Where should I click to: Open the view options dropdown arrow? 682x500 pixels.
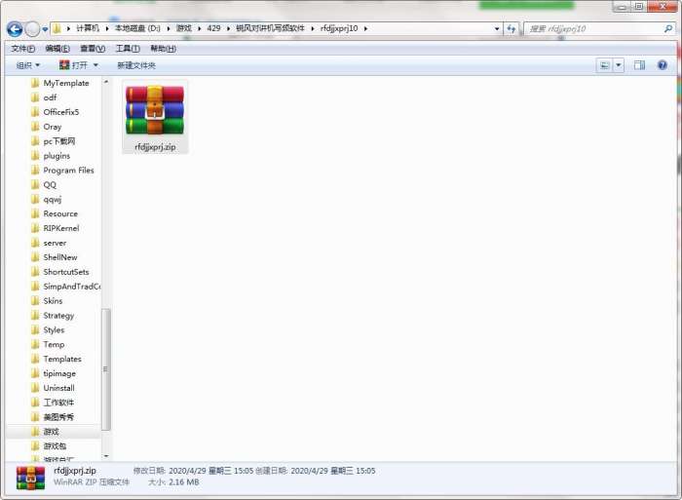click(x=618, y=65)
